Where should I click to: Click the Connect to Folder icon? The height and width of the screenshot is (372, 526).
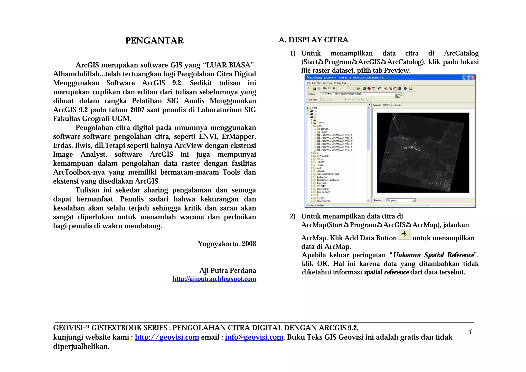pyautogui.click(x=314, y=89)
